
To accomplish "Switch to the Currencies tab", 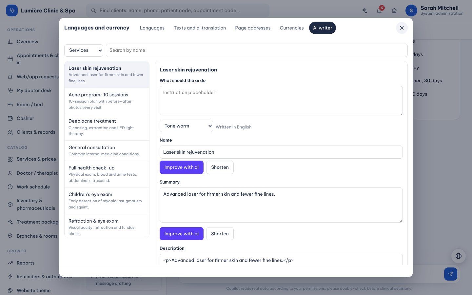I will pos(292,28).
